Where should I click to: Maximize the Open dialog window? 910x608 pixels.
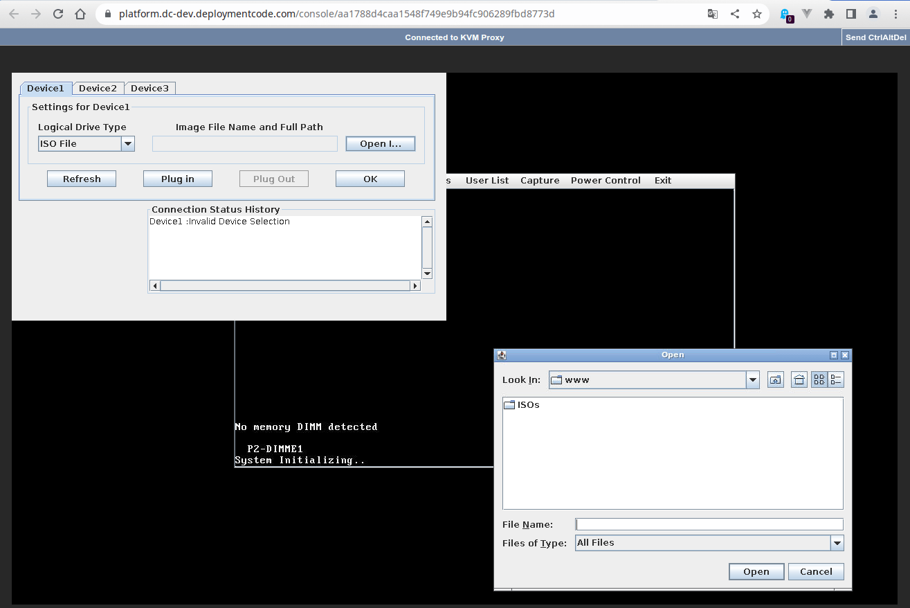(834, 355)
